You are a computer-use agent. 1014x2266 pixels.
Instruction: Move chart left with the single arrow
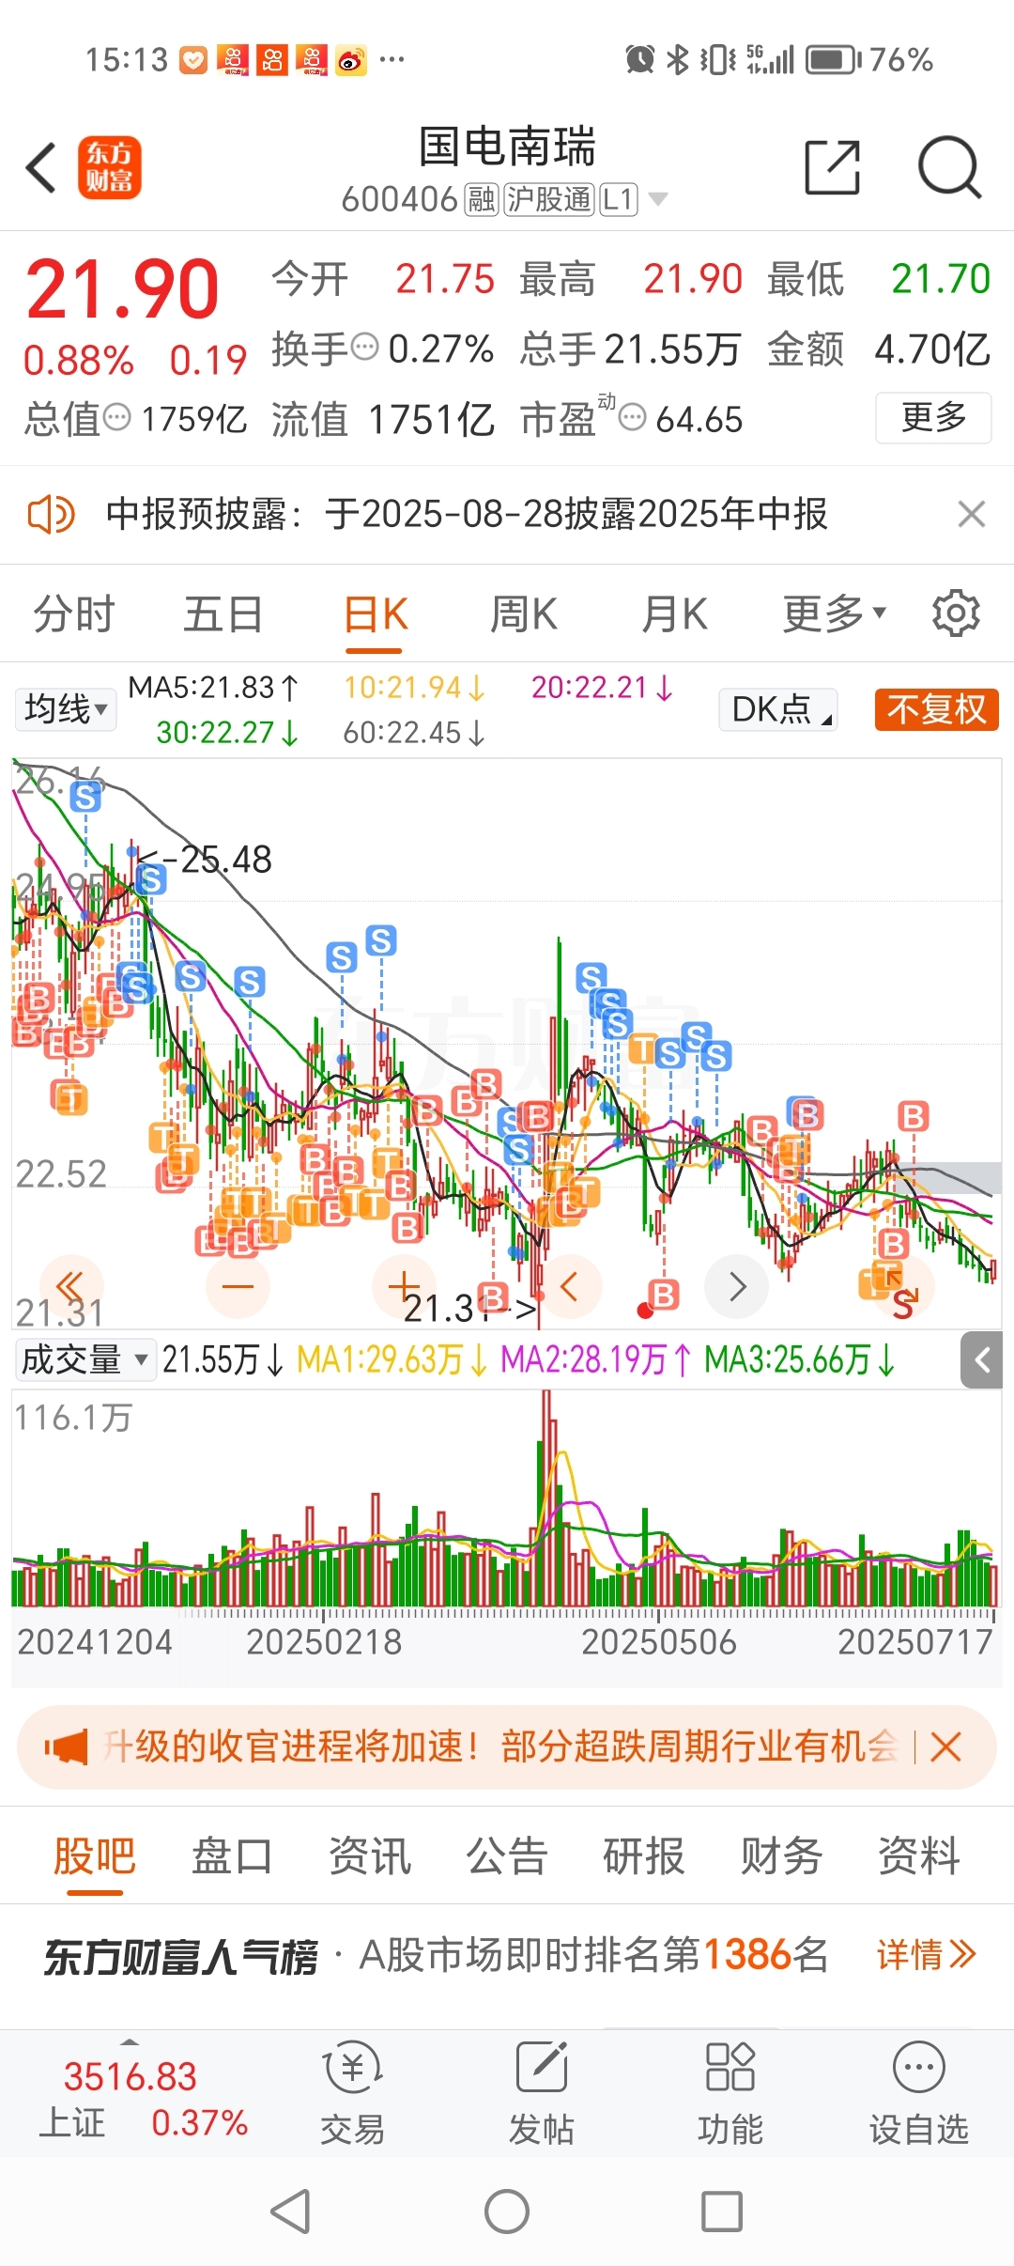[570, 1286]
